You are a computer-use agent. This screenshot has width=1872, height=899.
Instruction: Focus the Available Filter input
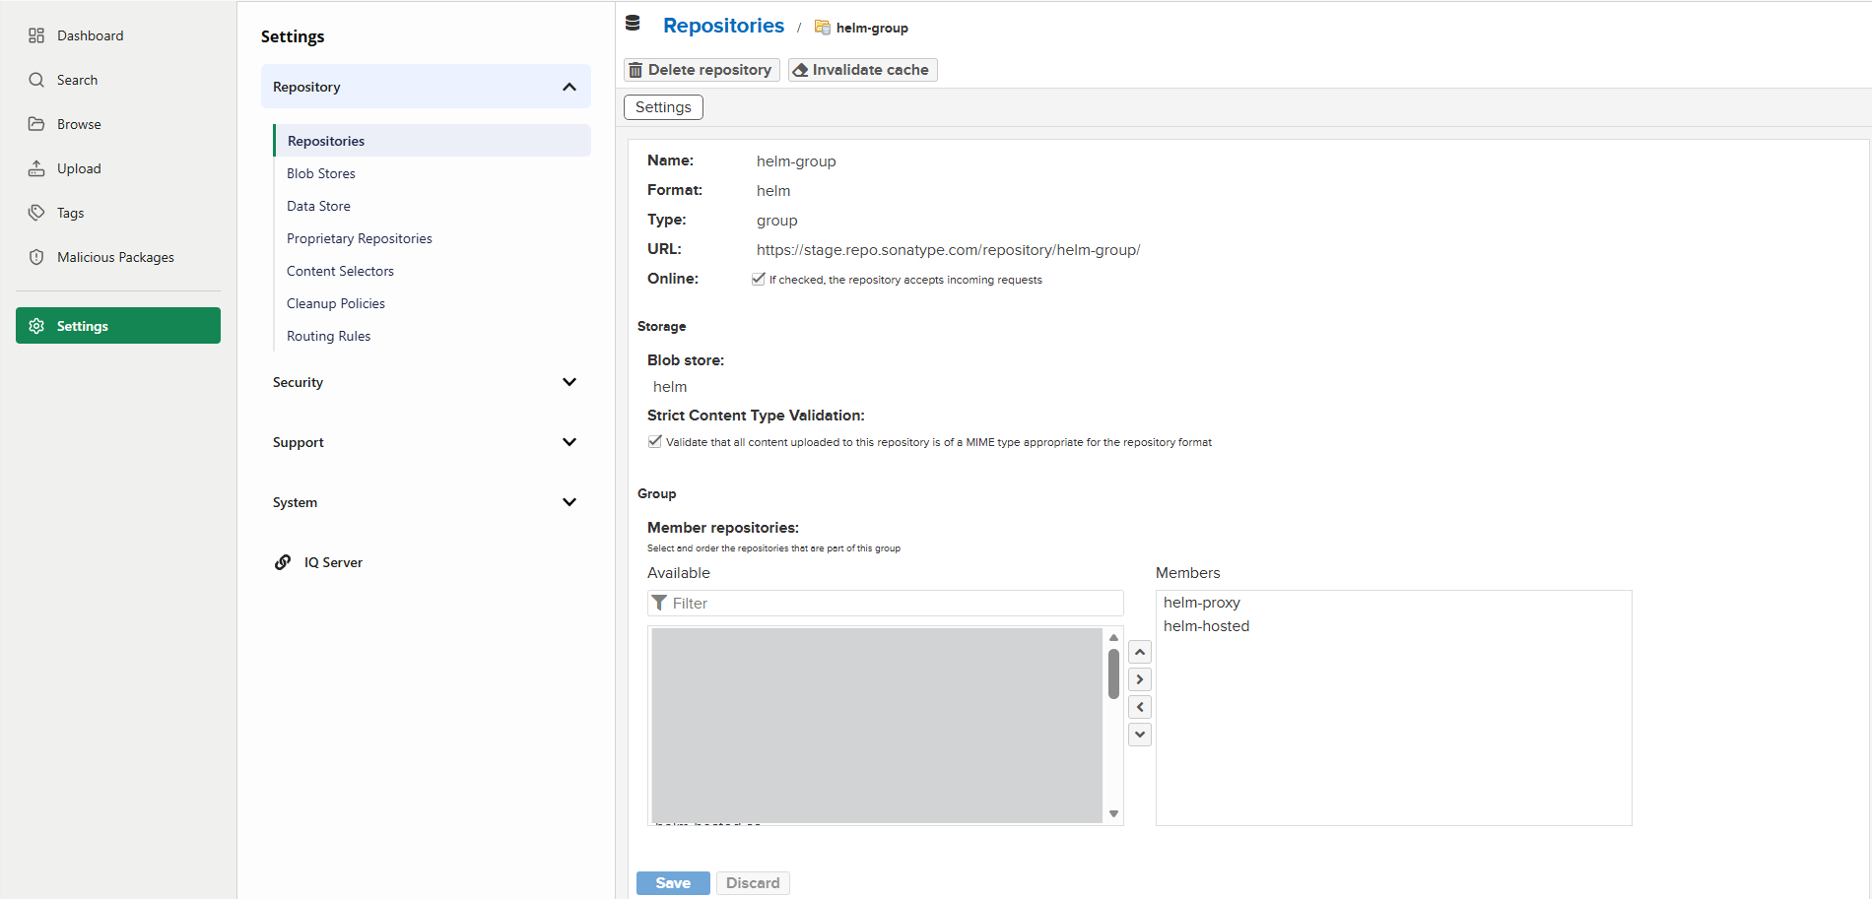tap(886, 603)
